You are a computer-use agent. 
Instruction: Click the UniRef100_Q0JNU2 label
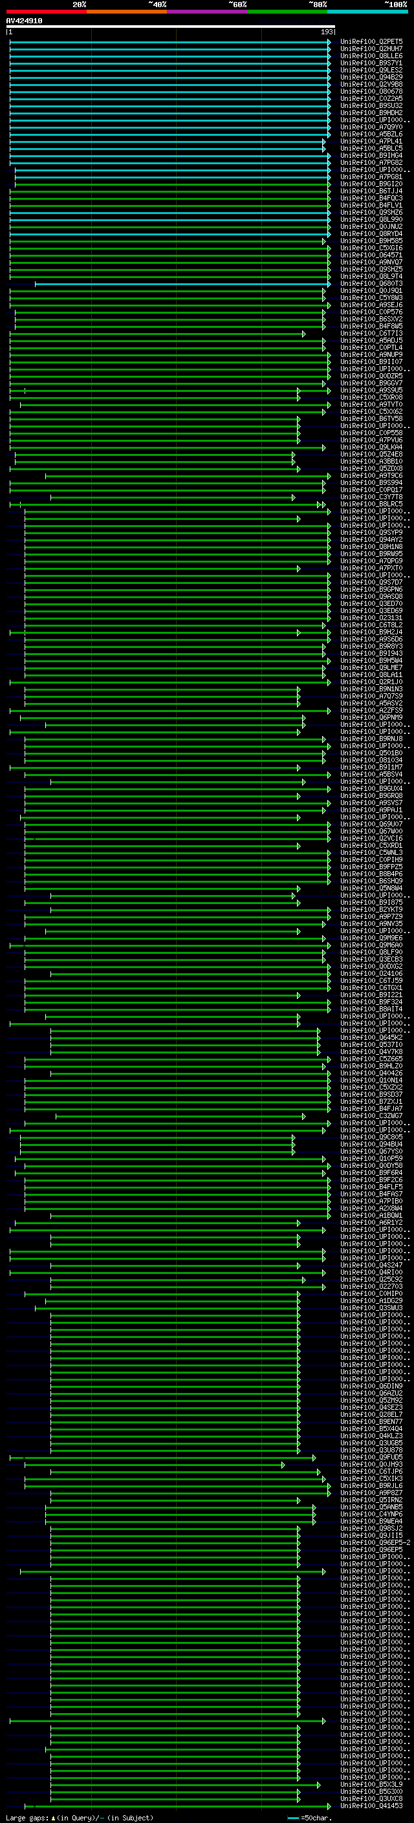click(371, 226)
